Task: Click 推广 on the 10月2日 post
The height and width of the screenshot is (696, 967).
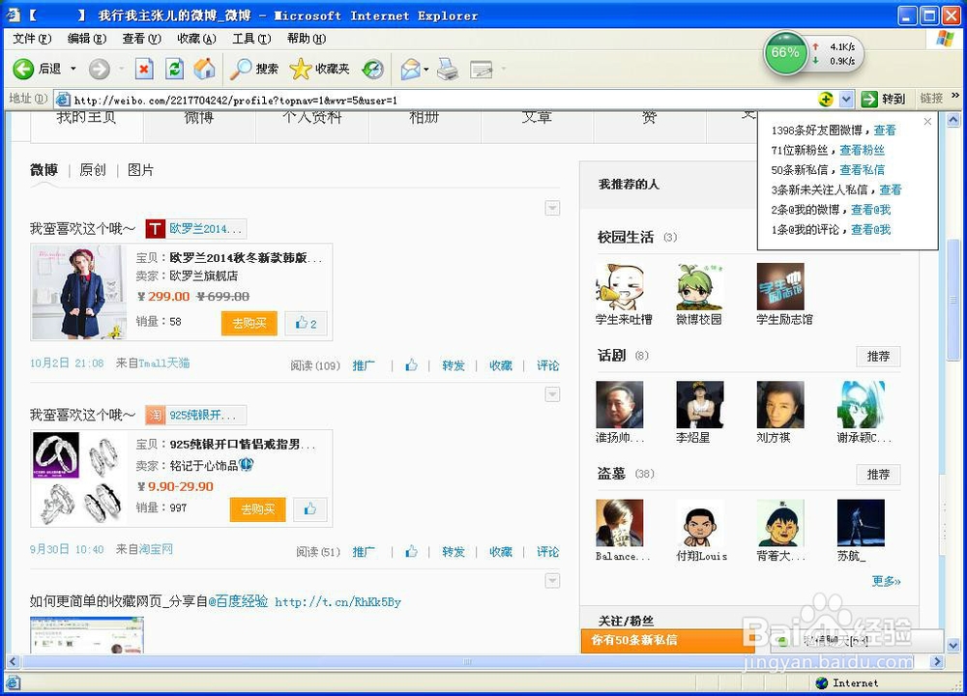Action: pyautogui.click(x=364, y=365)
